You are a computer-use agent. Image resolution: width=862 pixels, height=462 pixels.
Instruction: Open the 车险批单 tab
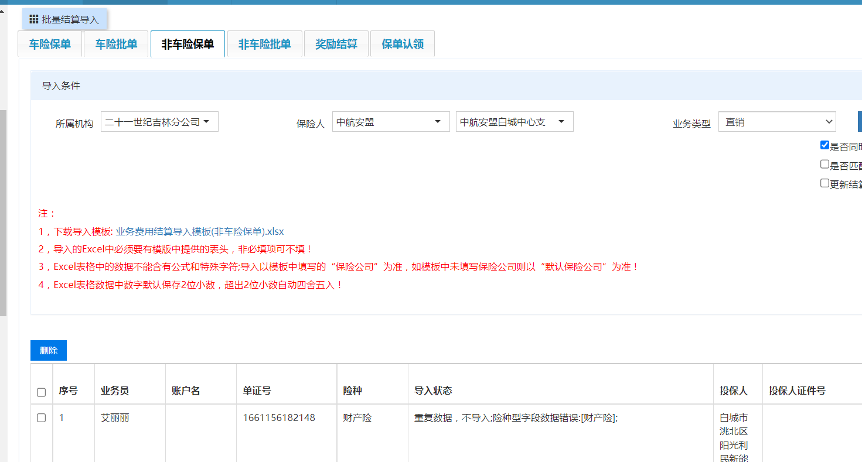(x=116, y=45)
